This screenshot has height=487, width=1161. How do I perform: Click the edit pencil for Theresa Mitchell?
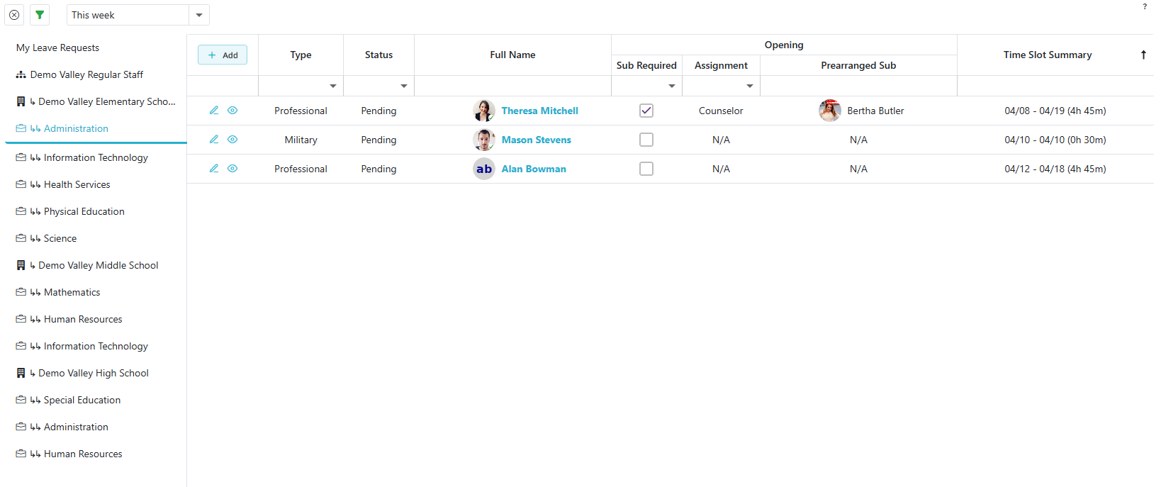pyautogui.click(x=214, y=111)
